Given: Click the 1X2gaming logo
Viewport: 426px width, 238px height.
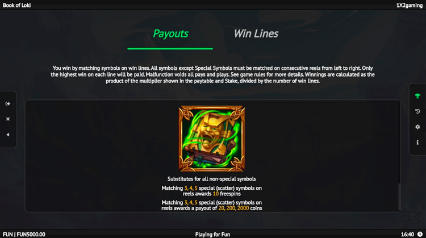Looking at the screenshot, I should click(x=409, y=5).
